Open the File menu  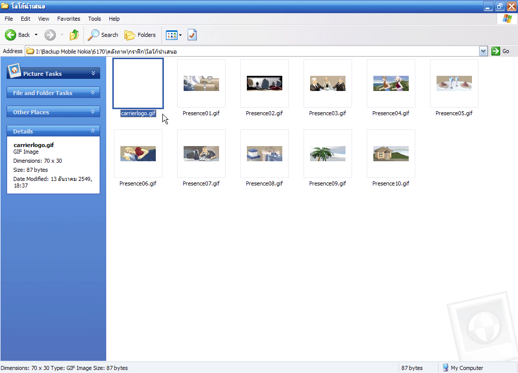click(x=9, y=19)
